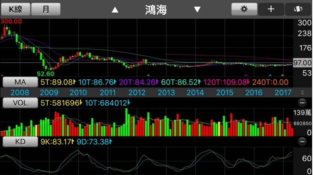Select year 2014 on timeline
Screen dimensions: 313x175
195,93
